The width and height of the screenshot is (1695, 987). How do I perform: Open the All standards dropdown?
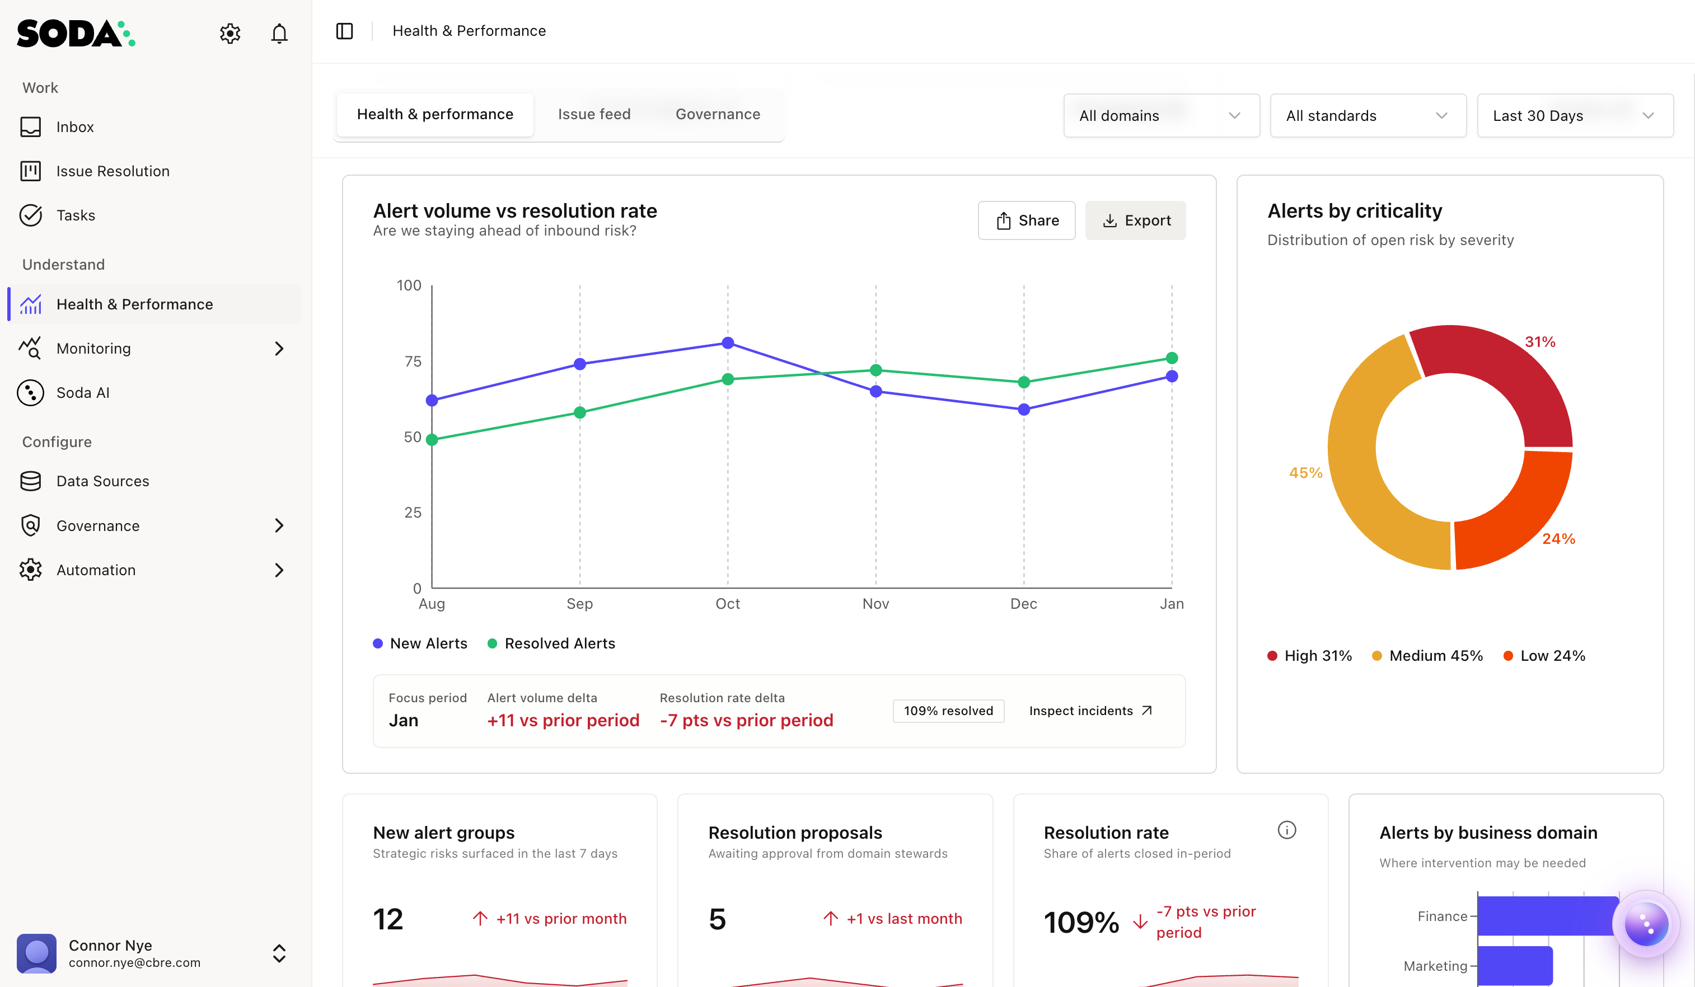tap(1368, 116)
